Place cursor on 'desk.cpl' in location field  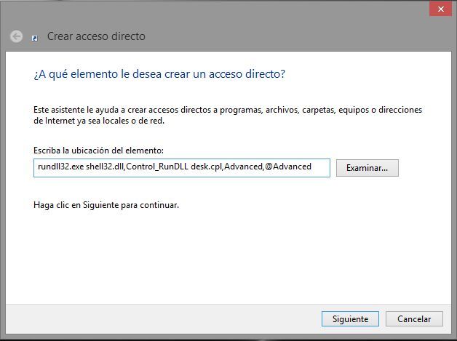point(207,167)
